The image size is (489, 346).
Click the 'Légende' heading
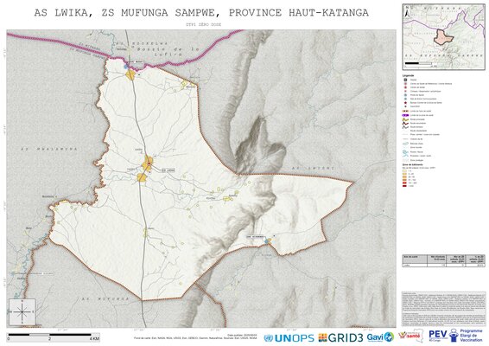point(408,75)
